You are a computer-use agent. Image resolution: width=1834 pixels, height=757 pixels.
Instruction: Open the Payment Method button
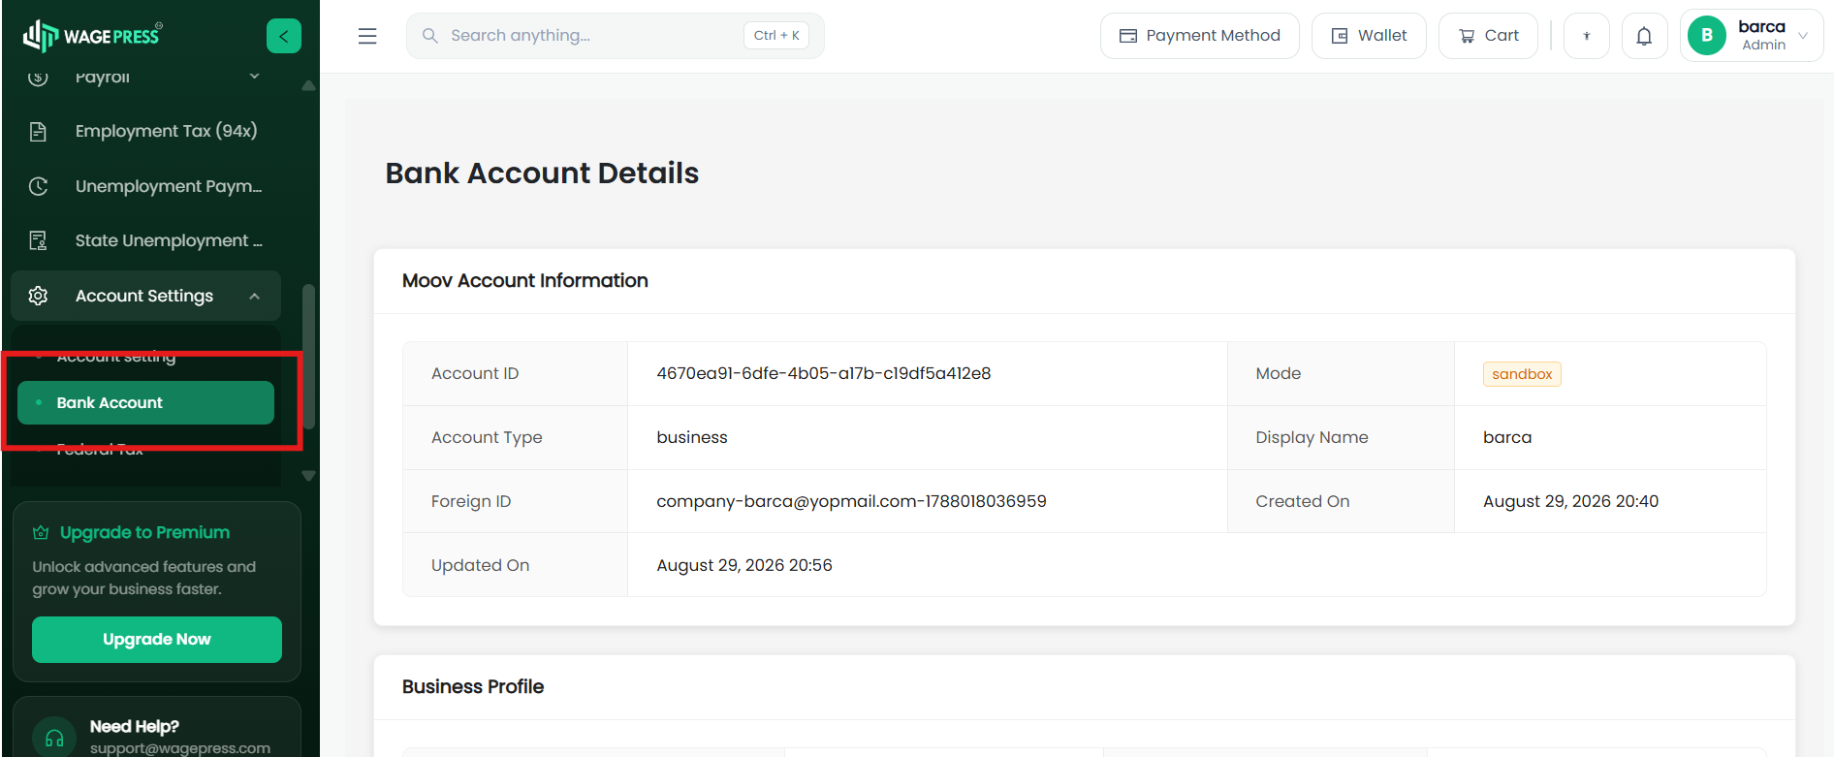tap(1199, 36)
